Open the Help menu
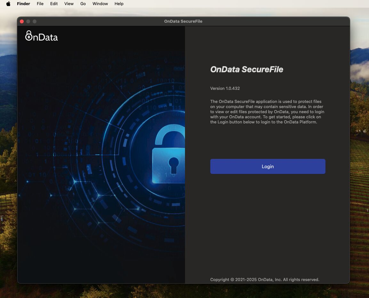The image size is (369, 298). click(119, 4)
